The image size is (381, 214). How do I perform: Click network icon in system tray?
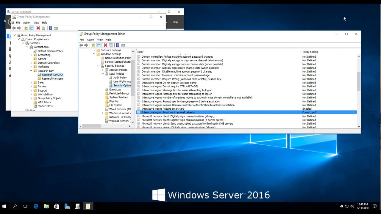click(347, 206)
